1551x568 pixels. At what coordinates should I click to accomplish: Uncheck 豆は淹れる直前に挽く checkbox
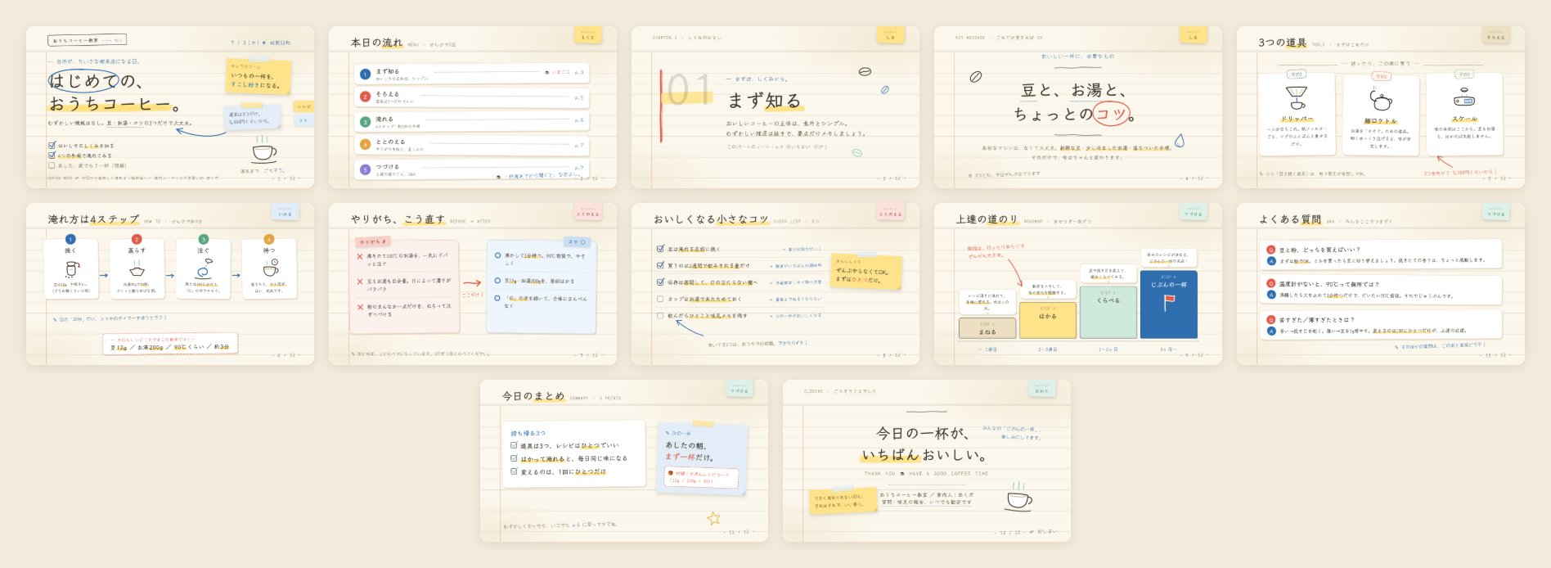click(x=660, y=249)
